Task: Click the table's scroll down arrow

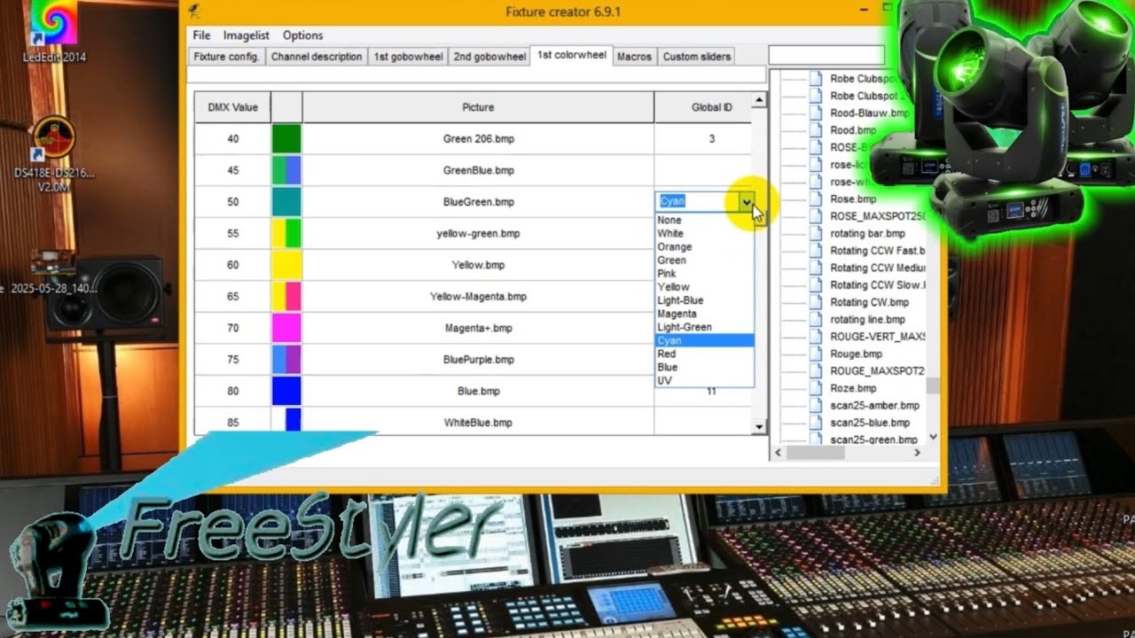Action: pyautogui.click(x=758, y=427)
